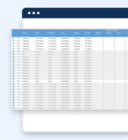The height and width of the screenshot is (140, 128).
Task: Select the Opening value in the highlighted Yeast row
Action: pos(103,81)
